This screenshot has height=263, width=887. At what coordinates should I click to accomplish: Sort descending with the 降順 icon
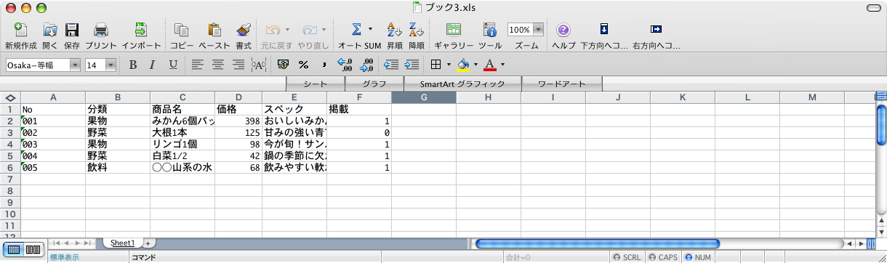pos(417,31)
